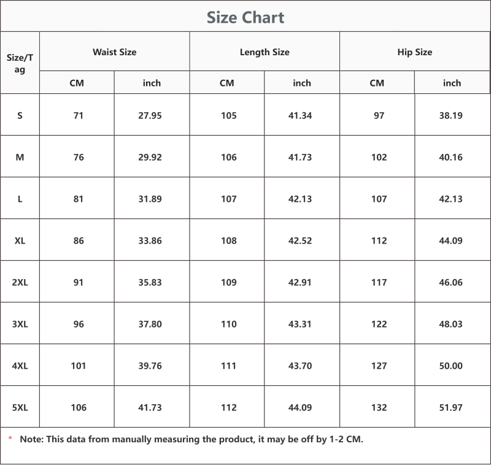Click the waist value 35.83 cell
This screenshot has width=491, height=465.
pos(150,282)
